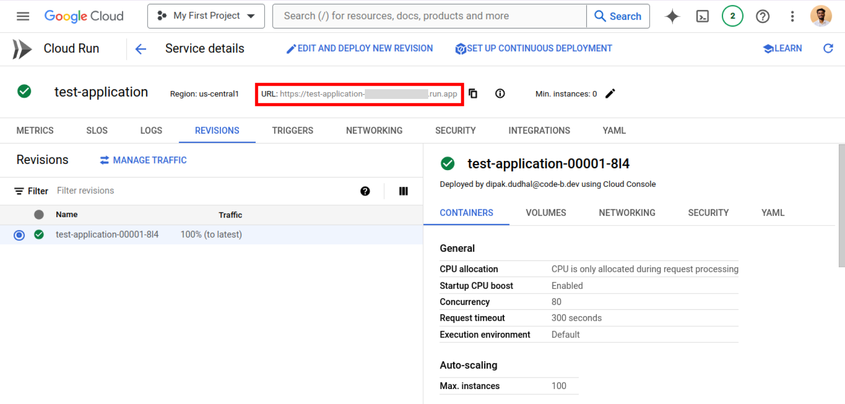This screenshot has height=404, width=845.
Task: Open the service Security tab
Action: click(456, 131)
